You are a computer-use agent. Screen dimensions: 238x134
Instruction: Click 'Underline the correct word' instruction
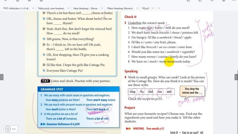146,23
